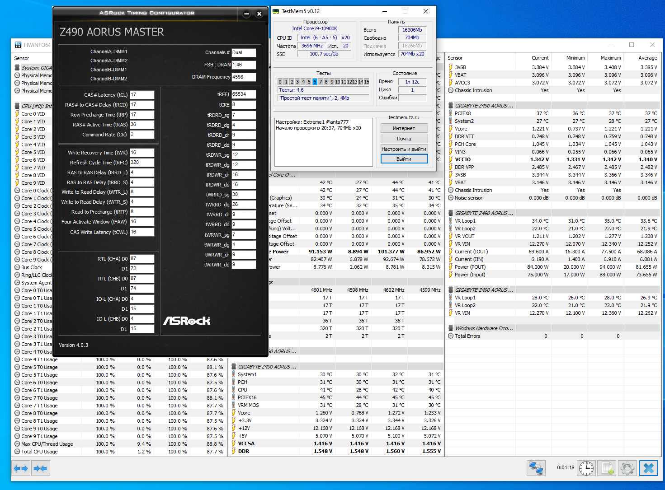Click the DRAM Frequency field in Timing Configurator
This screenshot has height=490, width=665.
tap(244, 77)
